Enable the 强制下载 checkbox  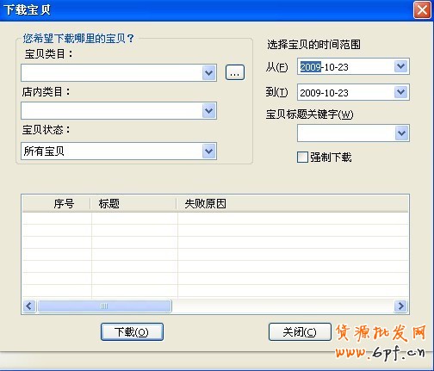(302, 158)
